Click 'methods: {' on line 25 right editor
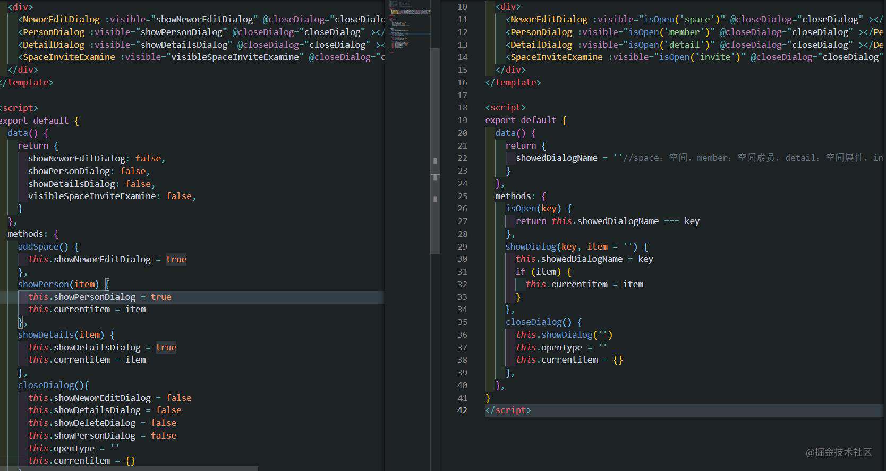886x471 pixels. (x=521, y=196)
